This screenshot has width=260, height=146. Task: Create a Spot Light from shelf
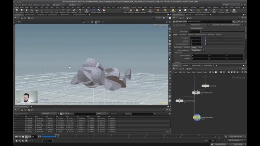pos(137,11)
